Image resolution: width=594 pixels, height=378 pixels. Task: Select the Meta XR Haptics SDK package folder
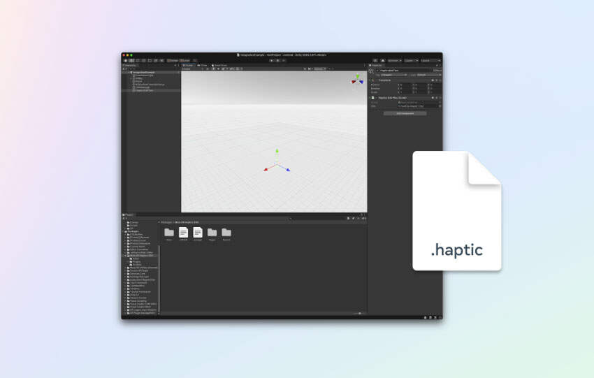[142, 256]
